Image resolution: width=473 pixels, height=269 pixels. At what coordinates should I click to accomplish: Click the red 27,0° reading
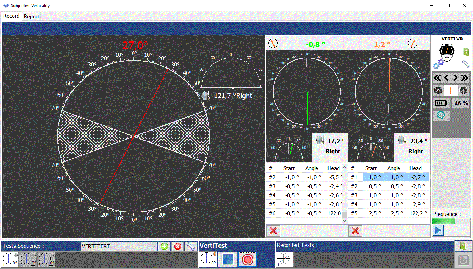pyautogui.click(x=135, y=45)
